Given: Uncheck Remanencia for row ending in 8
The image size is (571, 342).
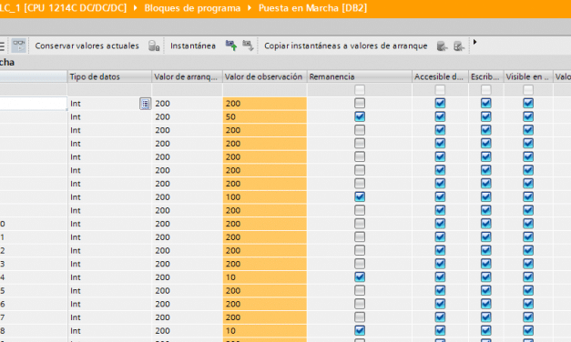Looking at the screenshot, I should pyautogui.click(x=360, y=331).
